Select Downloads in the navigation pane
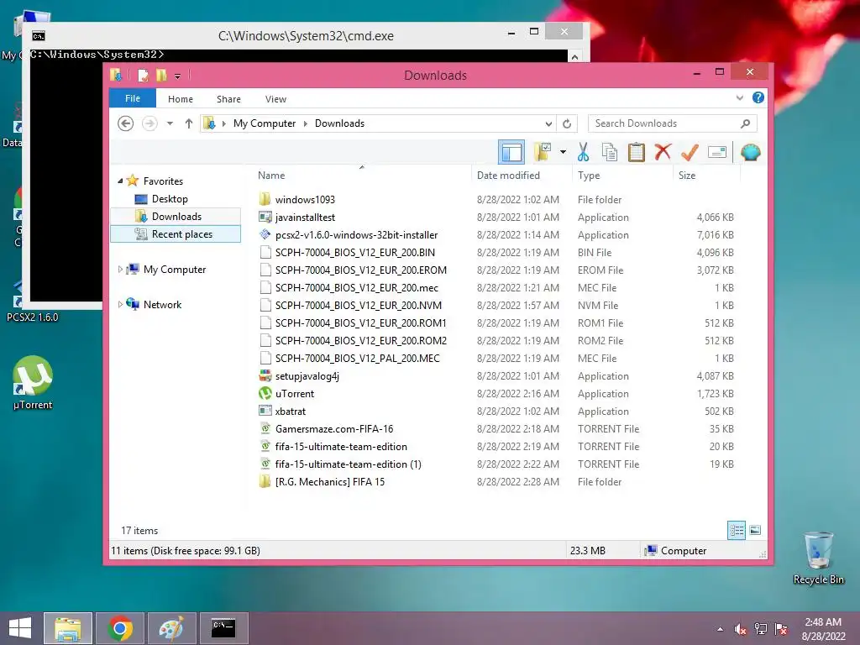The height and width of the screenshot is (645, 860). [x=176, y=217]
